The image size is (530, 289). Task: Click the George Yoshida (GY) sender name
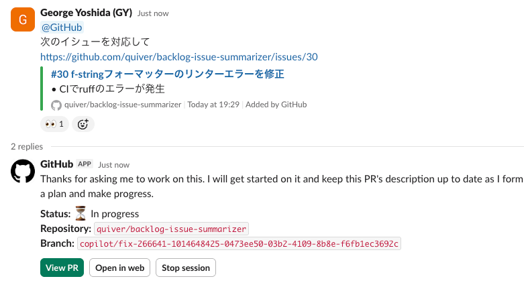(x=86, y=13)
